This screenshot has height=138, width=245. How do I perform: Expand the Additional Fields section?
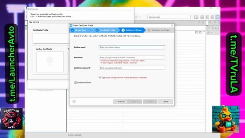coord(75,82)
